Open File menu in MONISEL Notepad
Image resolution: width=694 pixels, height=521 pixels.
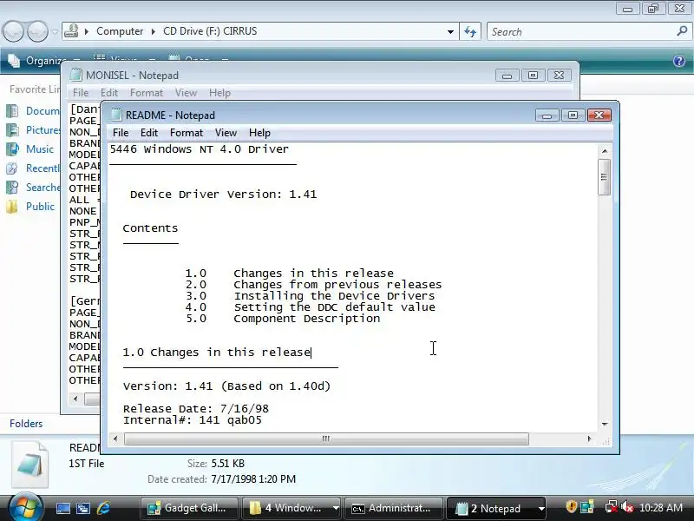click(81, 93)
